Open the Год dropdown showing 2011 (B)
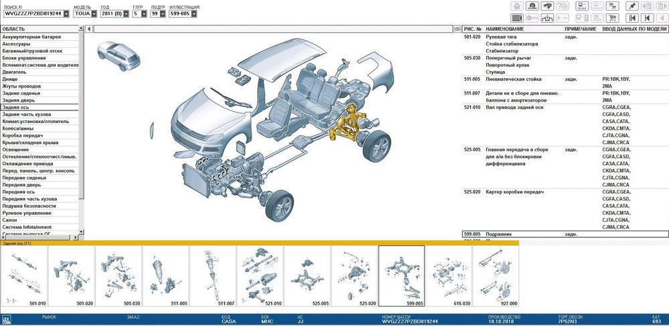This screenshot has width=669, height=326. (126, 13)
